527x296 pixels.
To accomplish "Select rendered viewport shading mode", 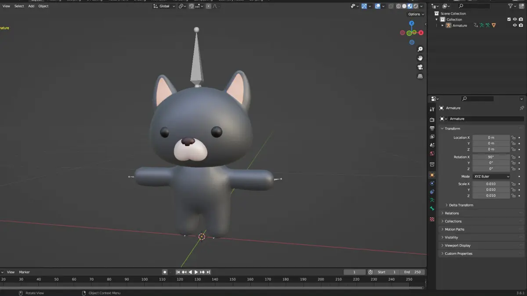I will 415,6.
